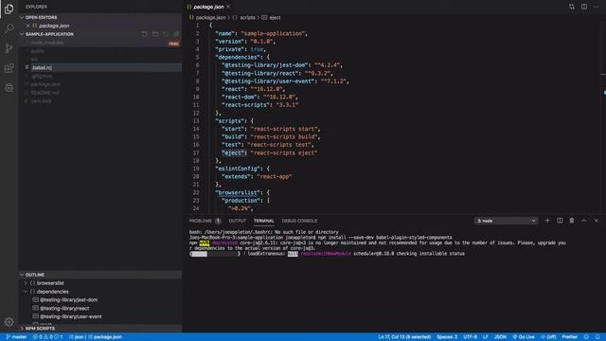This screenshot has width=606, height=341.
Task: Open the Search view in activity bar
Action: click(9, 28)
